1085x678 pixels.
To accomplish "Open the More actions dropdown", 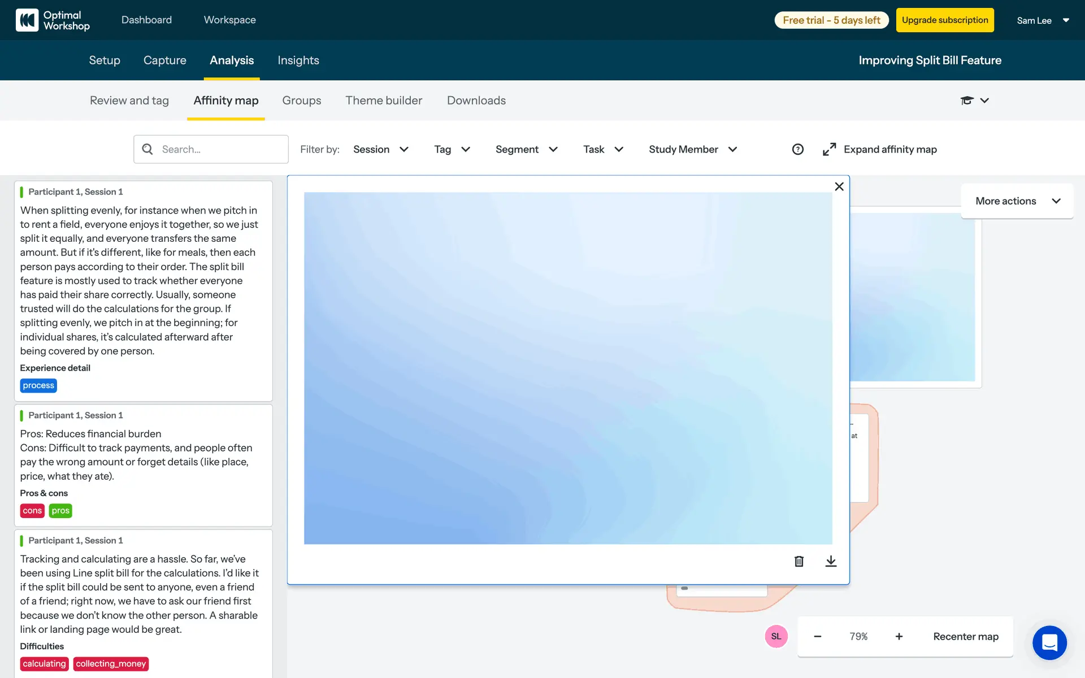I will coord(1017,201).
